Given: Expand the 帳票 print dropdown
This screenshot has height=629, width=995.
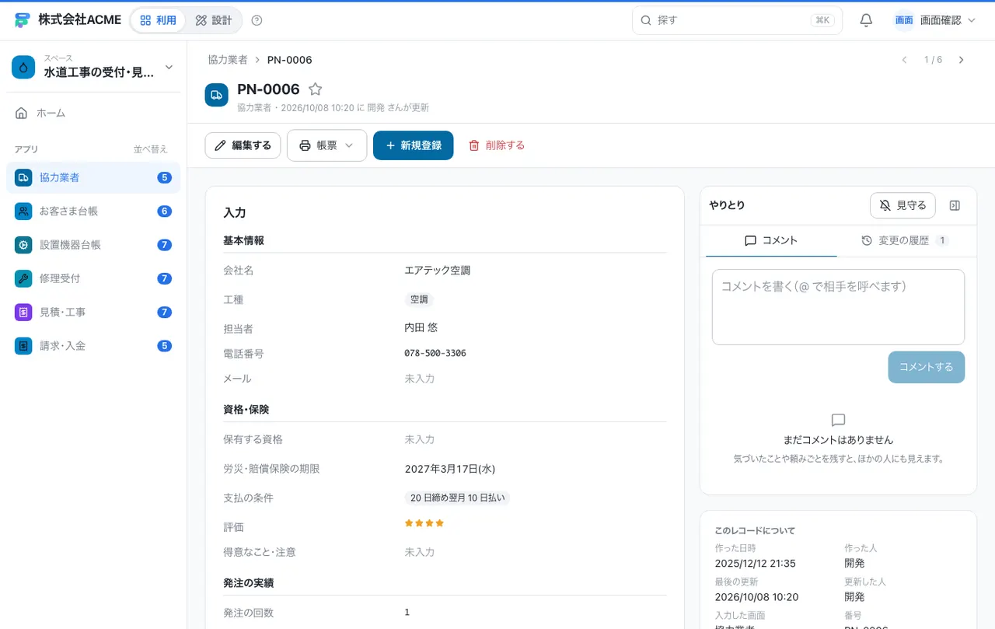Looking at the screenshot, I should click(x=326, y=145).
